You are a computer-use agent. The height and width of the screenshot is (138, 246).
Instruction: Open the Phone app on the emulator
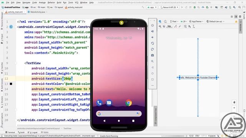[99, 103]
